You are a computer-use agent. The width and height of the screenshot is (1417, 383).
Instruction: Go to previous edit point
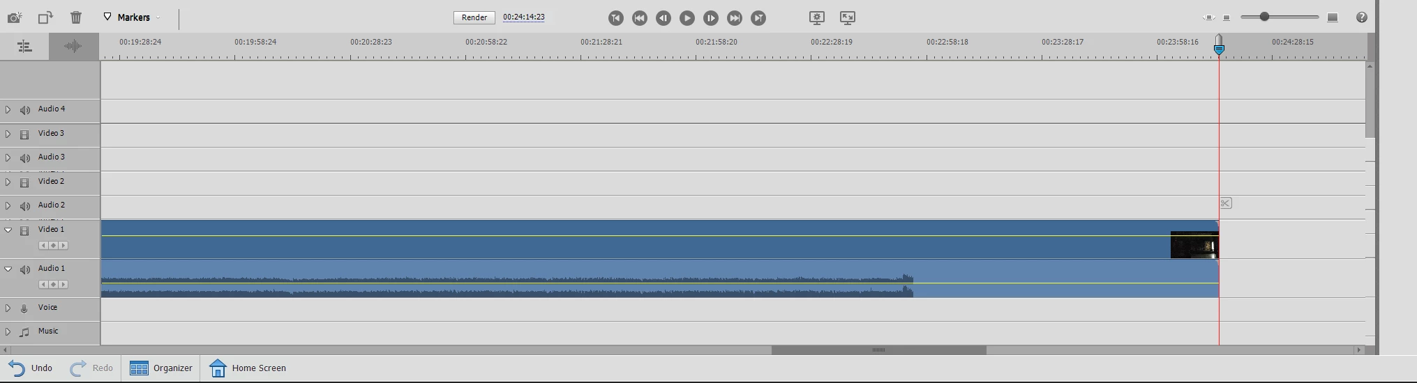tap(640, 18)
